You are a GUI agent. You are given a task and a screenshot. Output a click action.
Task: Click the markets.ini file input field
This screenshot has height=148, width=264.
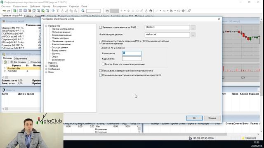tap(167, 35)
